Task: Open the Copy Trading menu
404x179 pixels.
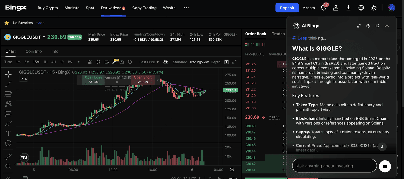Action: tap(144, 8)
